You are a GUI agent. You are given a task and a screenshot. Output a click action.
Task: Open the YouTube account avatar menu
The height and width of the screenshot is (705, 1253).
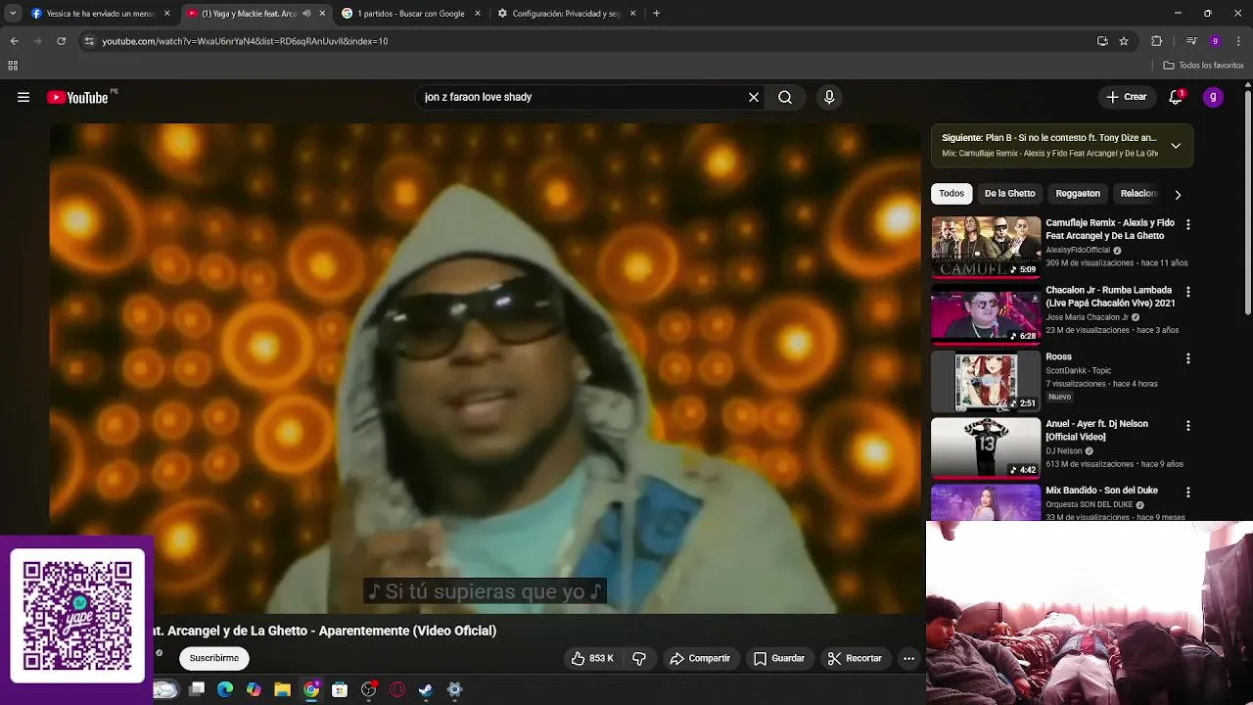coord(1213,97)
